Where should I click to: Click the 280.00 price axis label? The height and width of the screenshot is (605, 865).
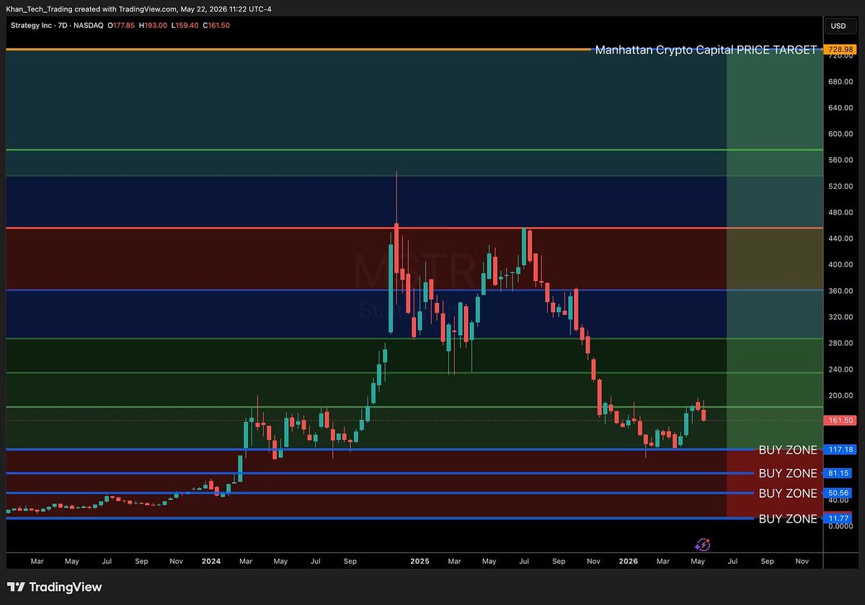point(840,343)
